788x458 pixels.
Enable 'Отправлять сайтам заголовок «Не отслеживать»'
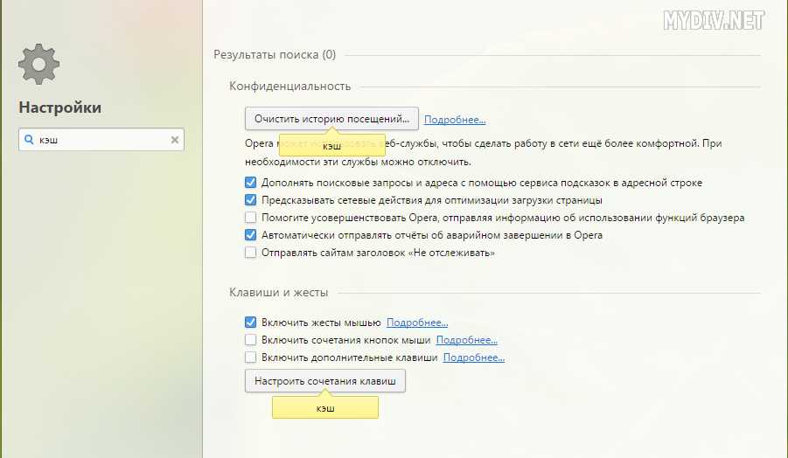[x=251, y=253]
